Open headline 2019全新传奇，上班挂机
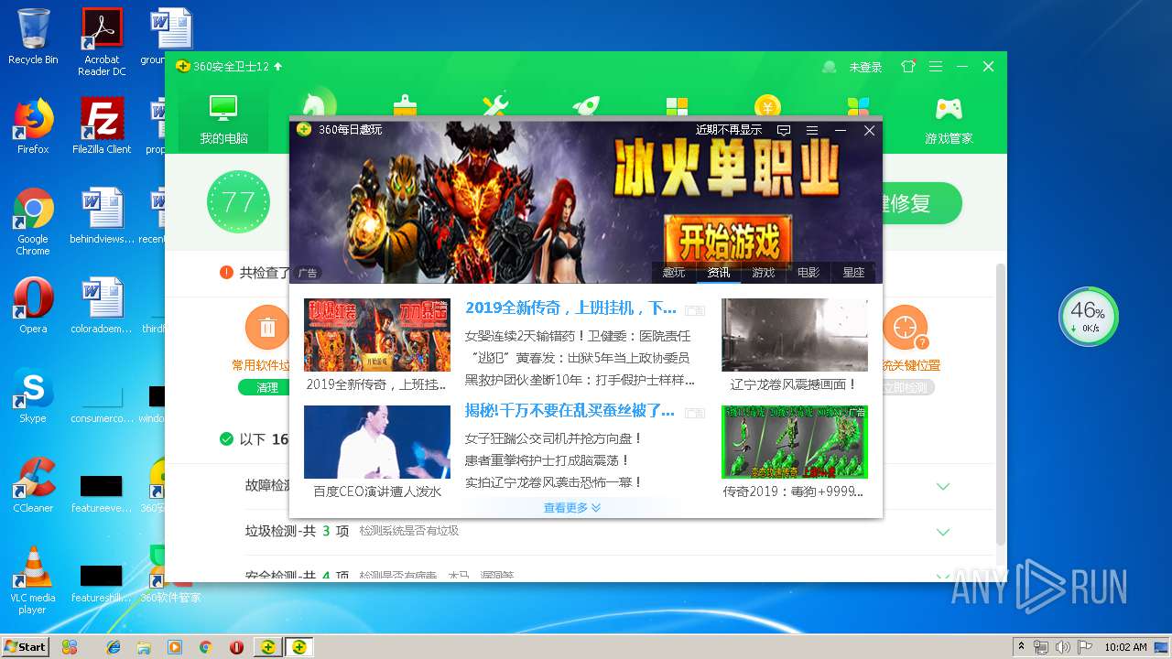The height and width of the screenshot is (659, 1172). point(571,308)
